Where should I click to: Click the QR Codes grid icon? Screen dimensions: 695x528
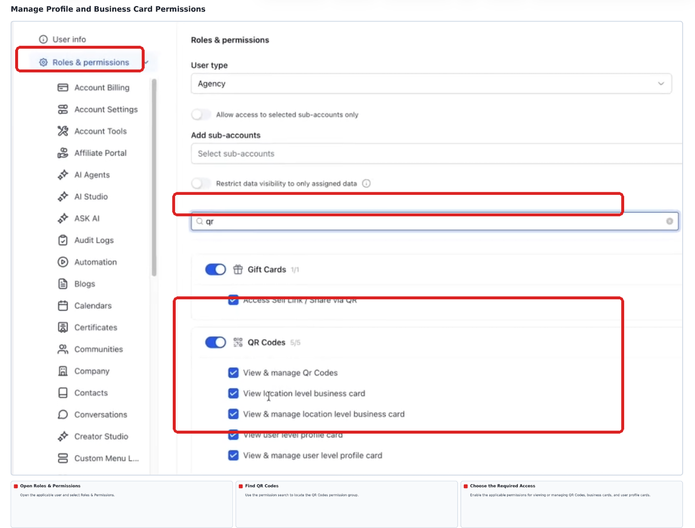(238, 342)
